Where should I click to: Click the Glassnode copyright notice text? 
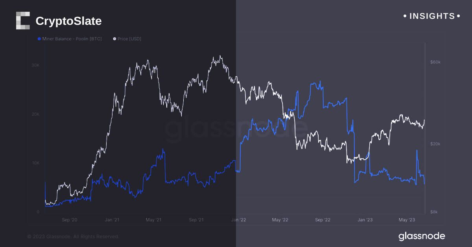[73, 236]
